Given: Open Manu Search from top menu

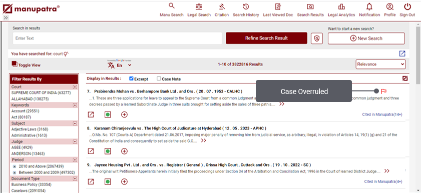Looking at the screenshot, I should 172,10.
